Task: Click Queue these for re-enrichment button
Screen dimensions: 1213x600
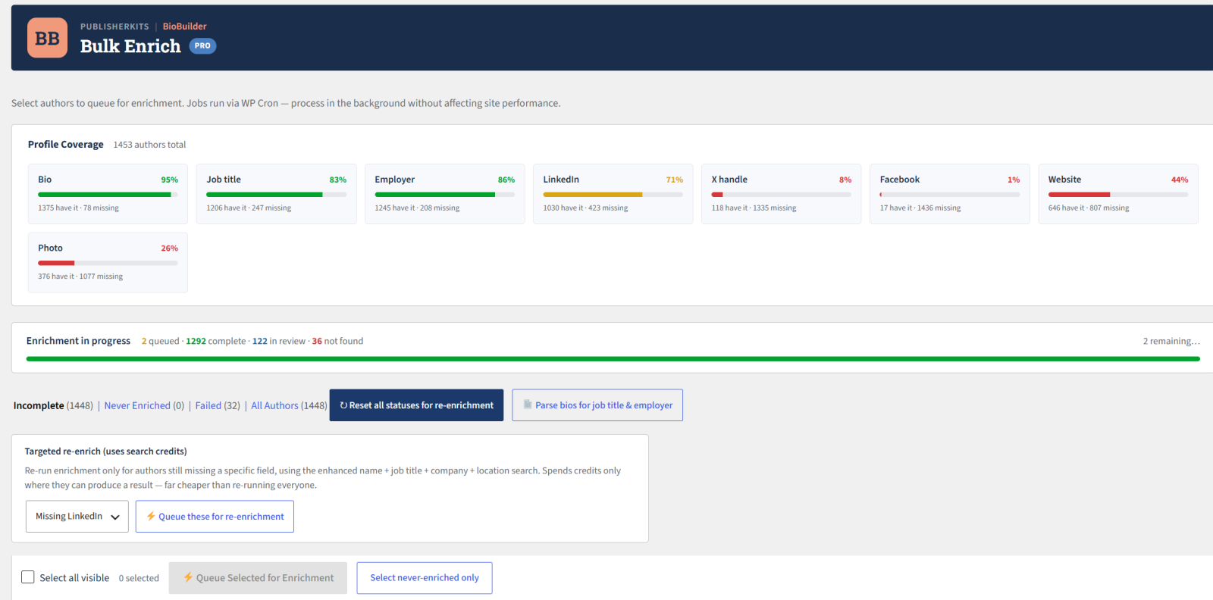Action: (215, 517)
